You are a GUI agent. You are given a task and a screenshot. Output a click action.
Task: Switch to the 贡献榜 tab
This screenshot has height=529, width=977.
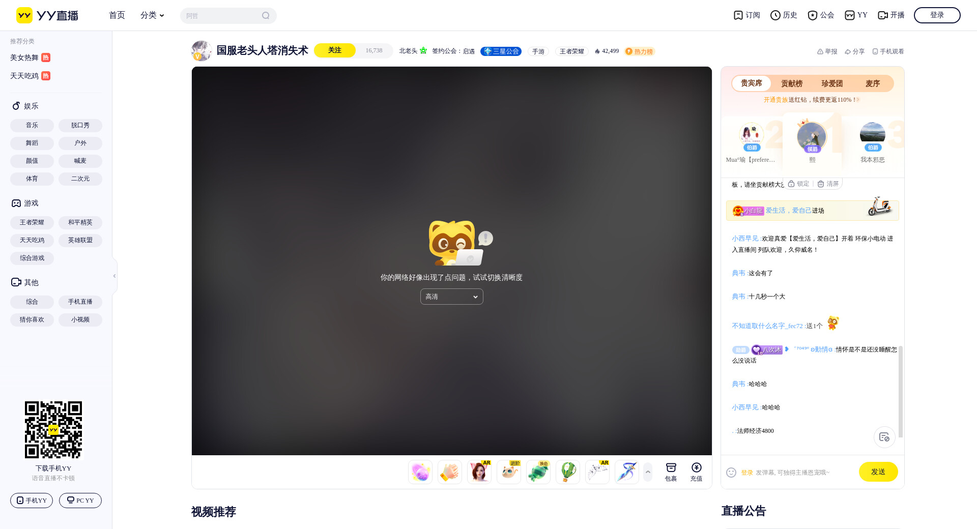(792, 83)
